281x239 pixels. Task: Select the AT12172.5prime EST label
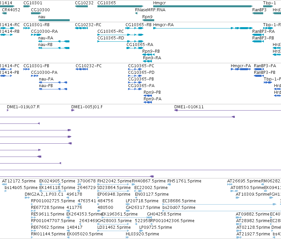[19, 181]
